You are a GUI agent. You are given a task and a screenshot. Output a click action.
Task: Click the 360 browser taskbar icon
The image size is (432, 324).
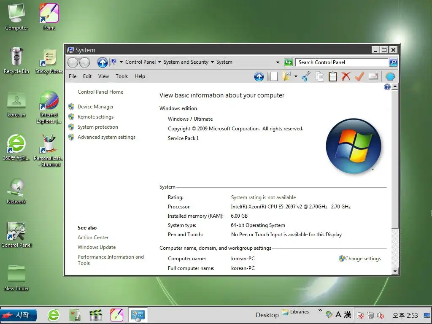pos(54,315)
